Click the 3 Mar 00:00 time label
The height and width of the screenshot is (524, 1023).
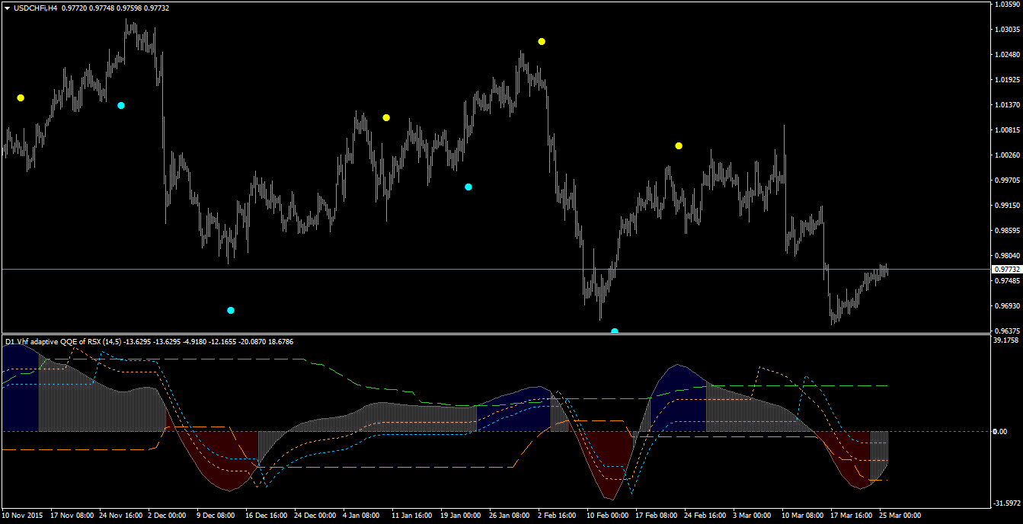tap(752, 515)
